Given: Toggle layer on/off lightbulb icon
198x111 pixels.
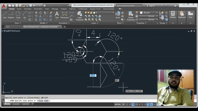Looking at the screenshot, I should pyautogui.click(x=86, y=13).
